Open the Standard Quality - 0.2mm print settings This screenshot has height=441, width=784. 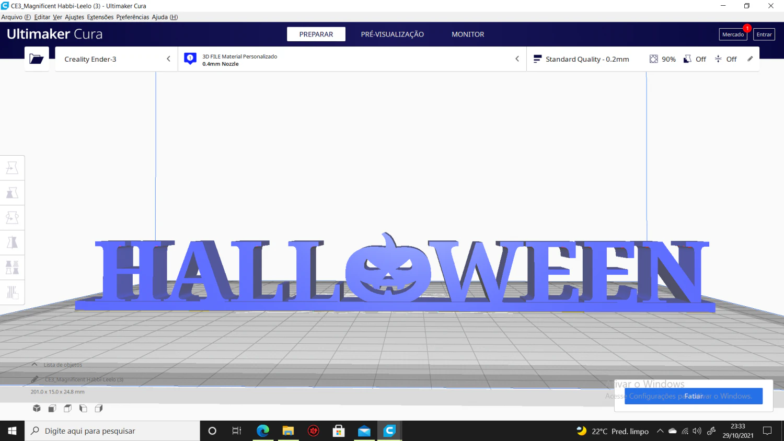[x=643, y=59]
